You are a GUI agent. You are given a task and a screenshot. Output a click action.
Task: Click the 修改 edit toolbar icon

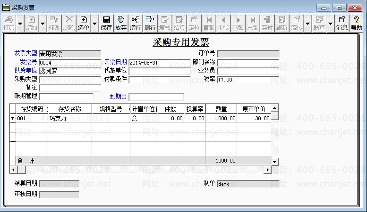pos(54,24)
